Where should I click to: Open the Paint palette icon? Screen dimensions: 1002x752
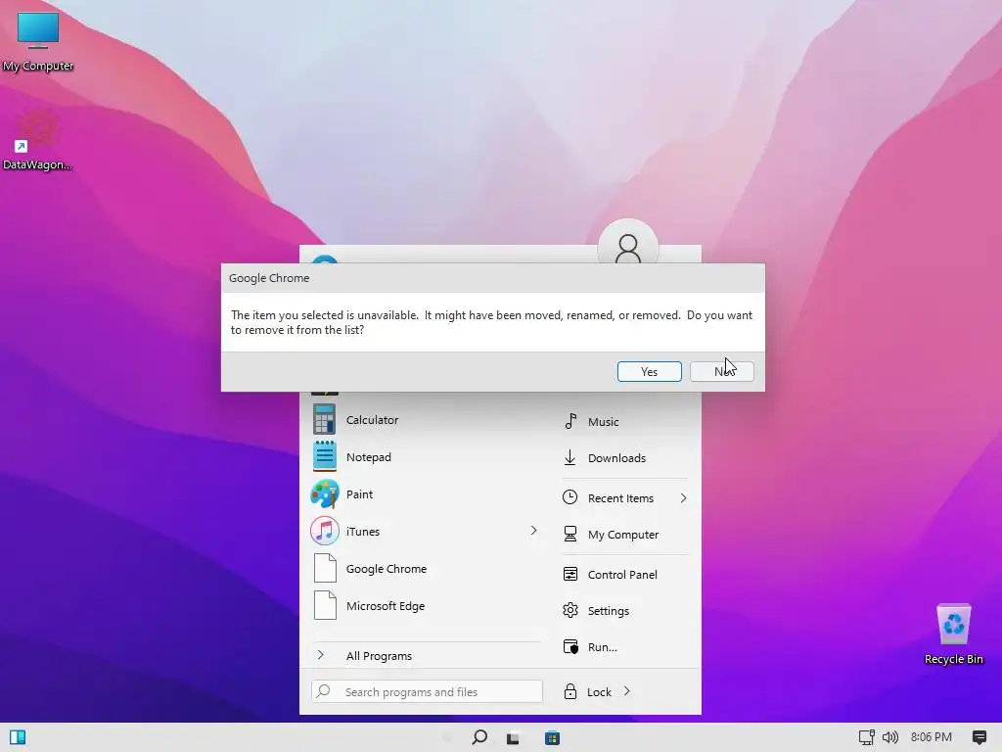[x=325, y=494]
